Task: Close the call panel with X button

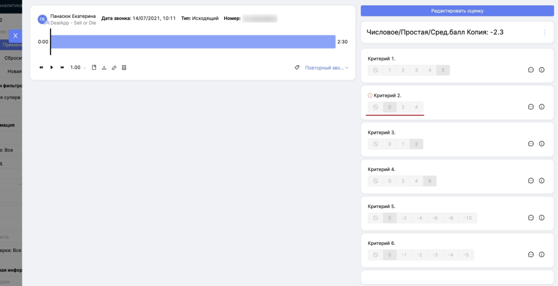Action: tap(16, 36)
